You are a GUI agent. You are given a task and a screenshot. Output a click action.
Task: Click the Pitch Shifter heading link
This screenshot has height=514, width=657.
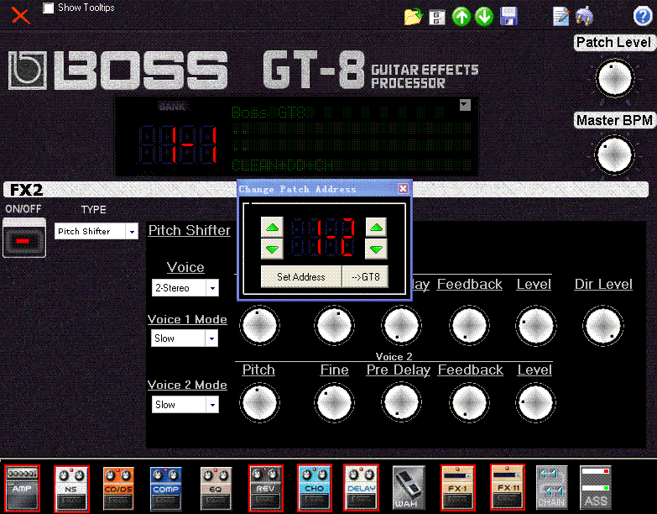(x=190, y=230)
